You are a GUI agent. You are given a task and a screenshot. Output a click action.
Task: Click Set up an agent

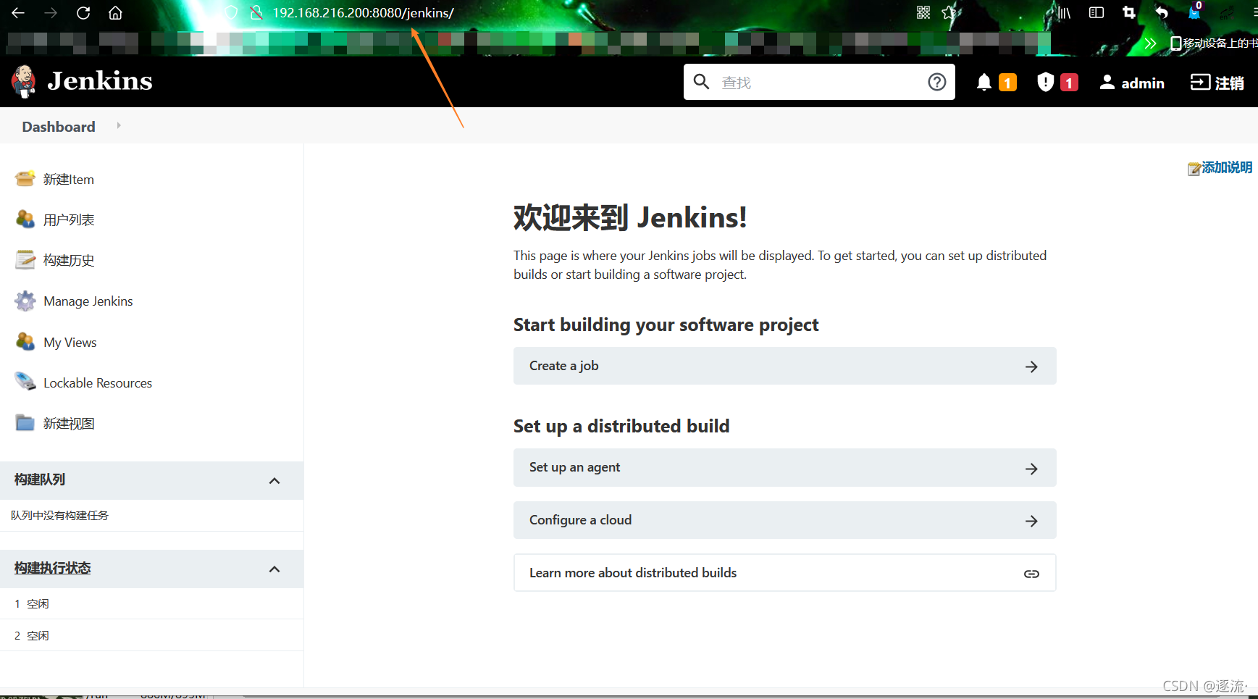(784, 467)
